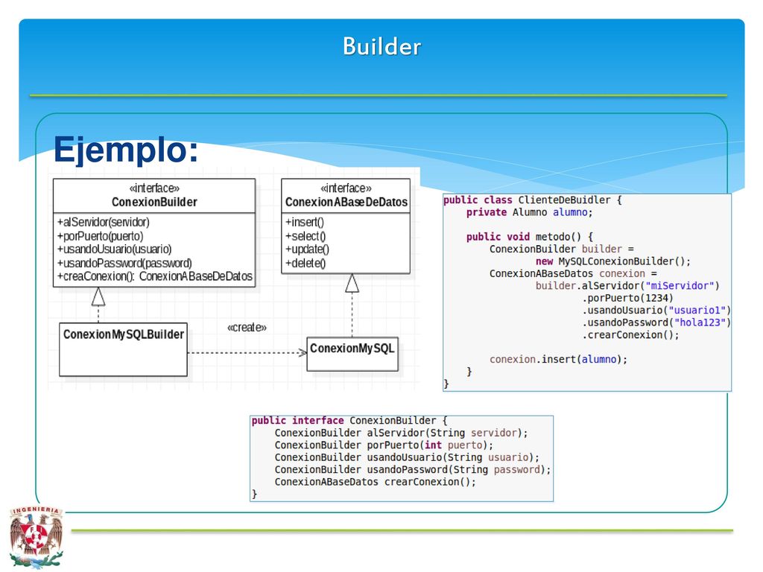
Task: Click 'usandoUsuario(String usuario);' declaration
Action: [408, 457]
